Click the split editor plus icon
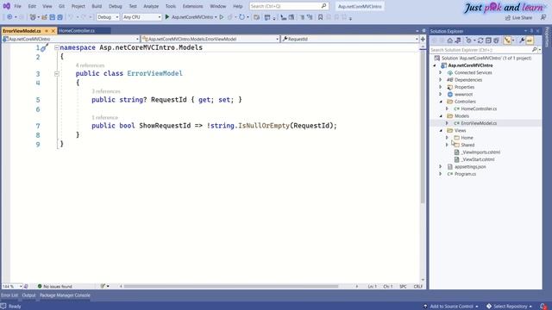Image resolution: width=552 pixels, height=310 pixels. click(423, 39)
